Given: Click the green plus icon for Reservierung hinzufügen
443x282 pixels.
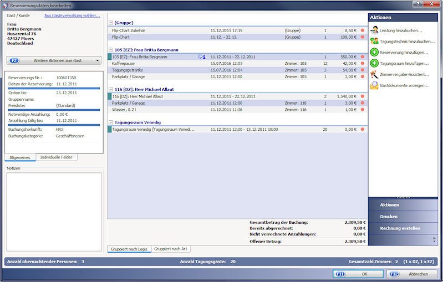Looking at the screenshot, I should [x=374, y=52].
